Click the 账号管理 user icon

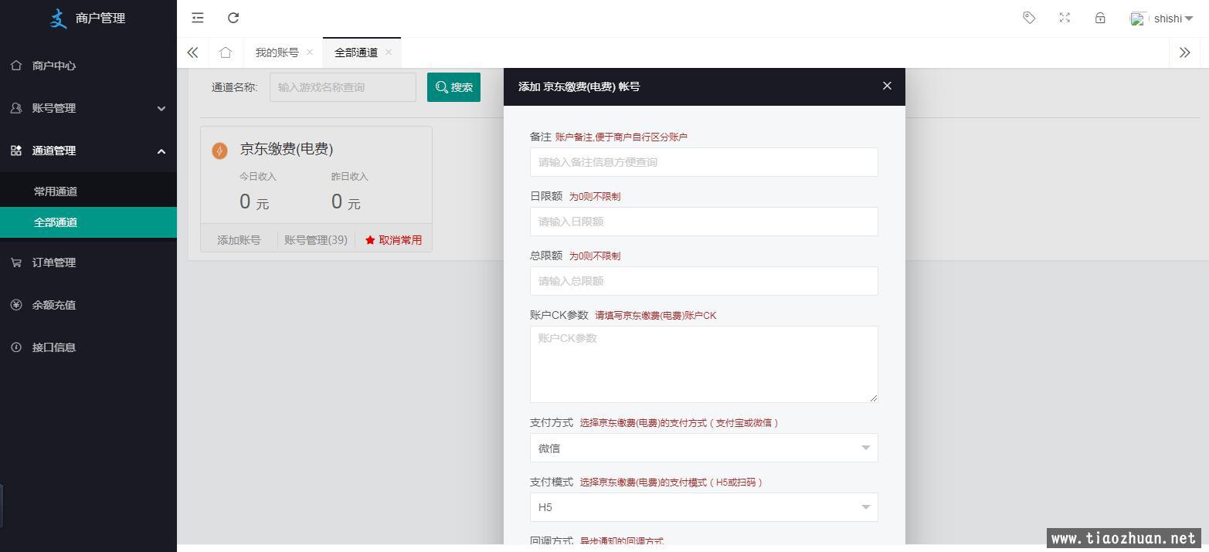click(x=16, y=108)
